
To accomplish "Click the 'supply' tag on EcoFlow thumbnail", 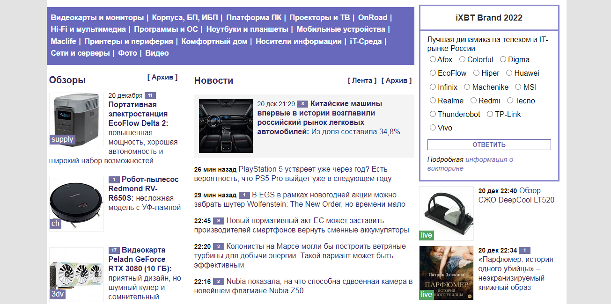I will [62, 139].
